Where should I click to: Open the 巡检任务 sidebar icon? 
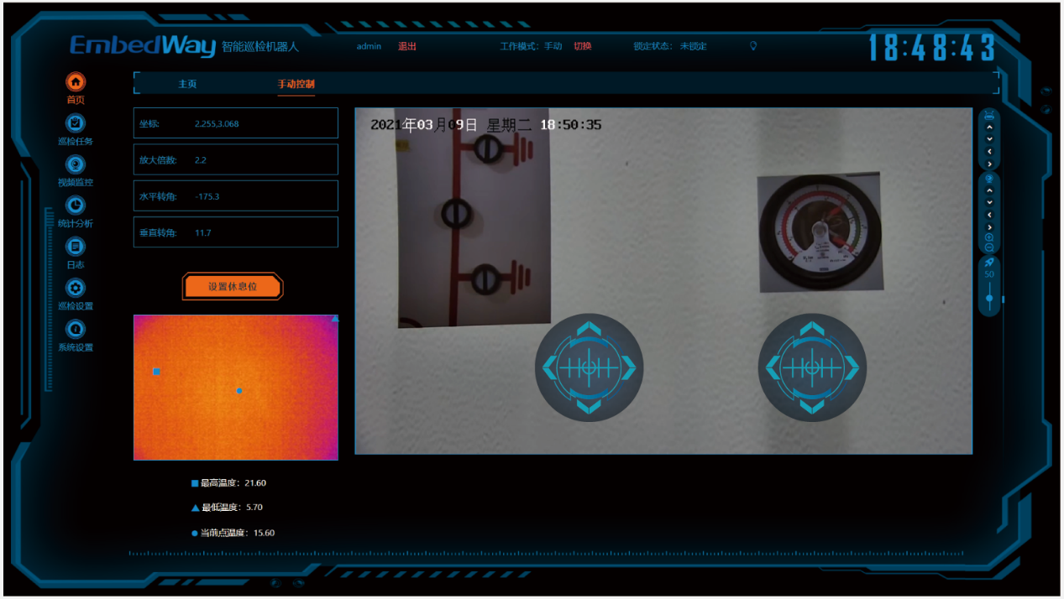[76, 123]
